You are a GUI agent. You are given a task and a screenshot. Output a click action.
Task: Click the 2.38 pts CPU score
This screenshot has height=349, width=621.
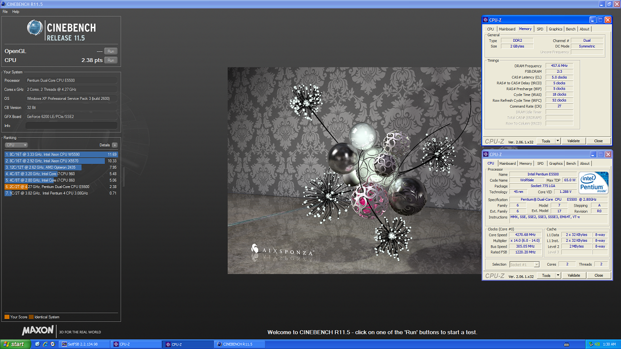pyautogui.click(x=92, y=60)
